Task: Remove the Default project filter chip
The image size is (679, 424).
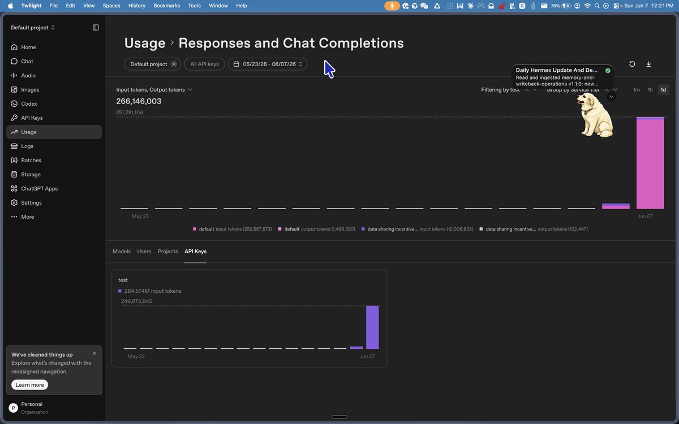Action: (174, 64)
